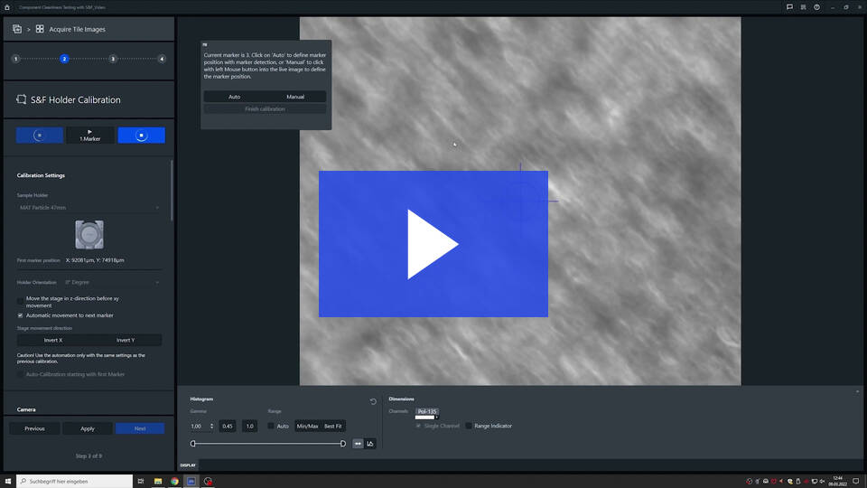Select the active step 2 marker

(64, 59)
